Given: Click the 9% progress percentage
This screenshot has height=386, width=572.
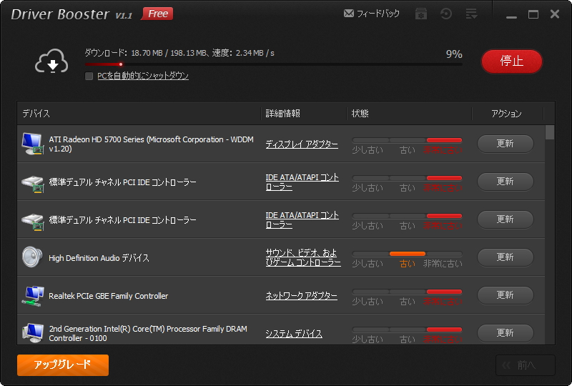Looking at the screenshot, I should (454, 54).
